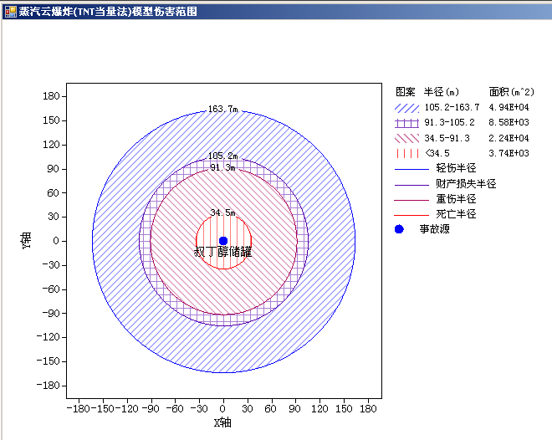The width and height of the screenshot is (552, 440).
Task: Click the 重伤半径 legend entry
Action: coord(456,199)
